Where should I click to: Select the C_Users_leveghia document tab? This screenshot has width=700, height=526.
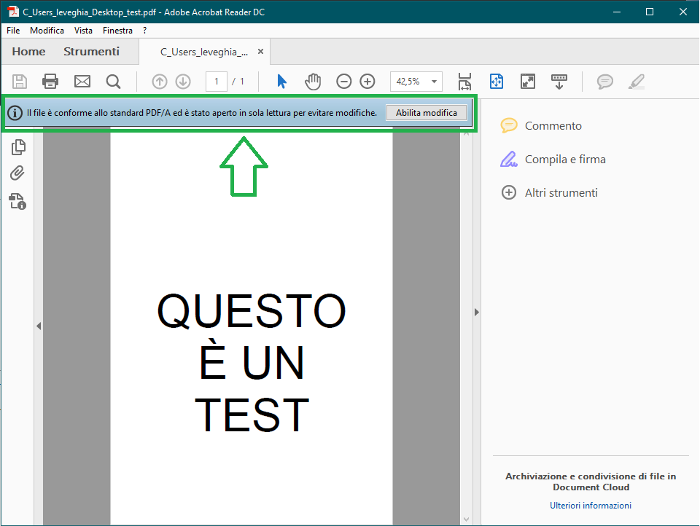pyautogui.click(x=204, y=52)
